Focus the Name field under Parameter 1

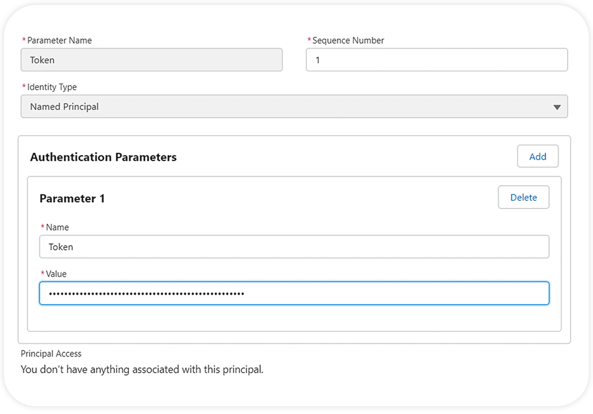click(x=294, y=247)
